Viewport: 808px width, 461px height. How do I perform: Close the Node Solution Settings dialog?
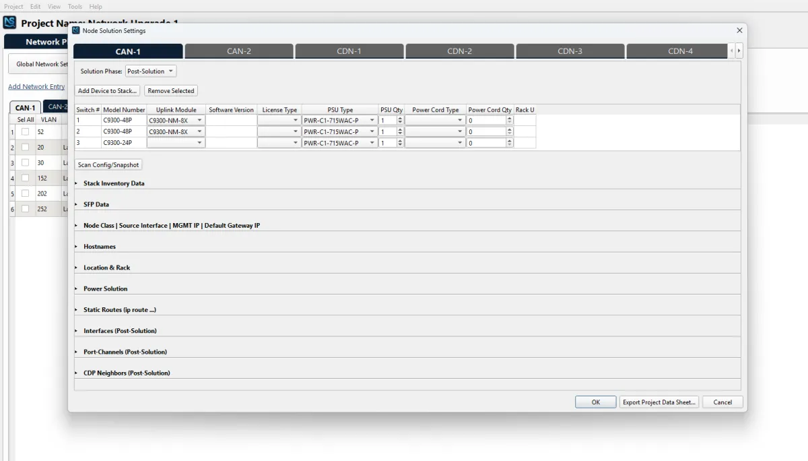click(x=739, y=30)
